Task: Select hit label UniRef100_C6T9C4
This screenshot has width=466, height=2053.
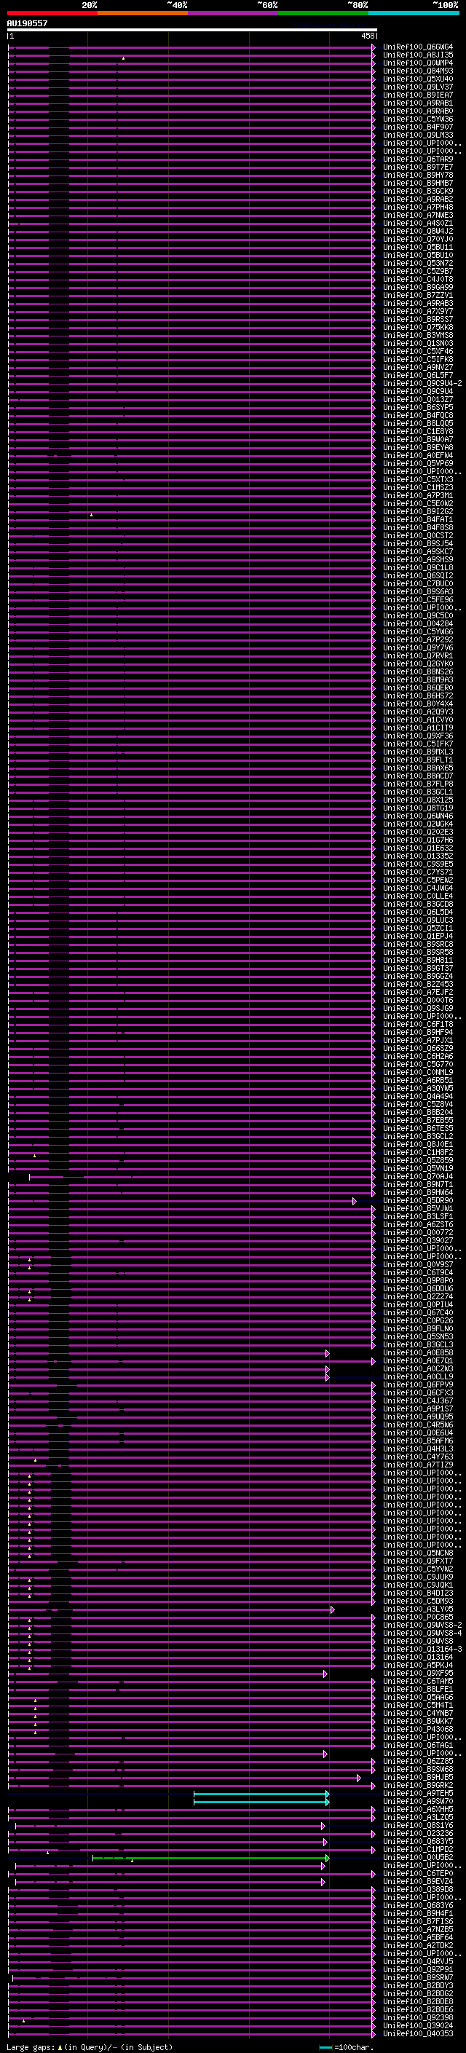Action: point(418,1272)
